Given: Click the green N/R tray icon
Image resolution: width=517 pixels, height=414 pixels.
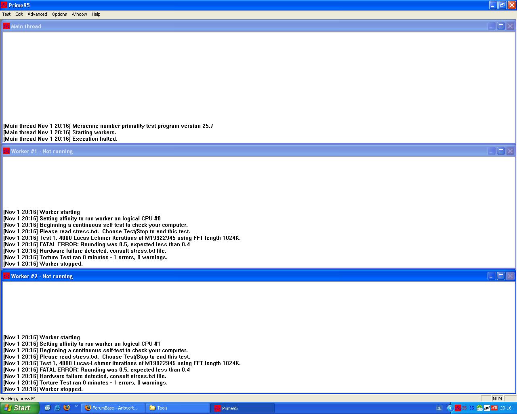Looking at the screenshot, I should click(x=479, y=408).
